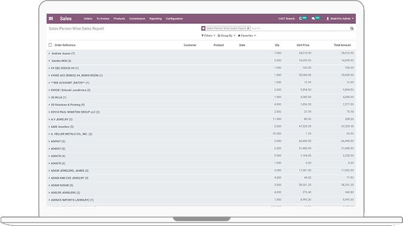Open the conversations chat icon
Screen dimensions: 403x226
pos(313,18)
